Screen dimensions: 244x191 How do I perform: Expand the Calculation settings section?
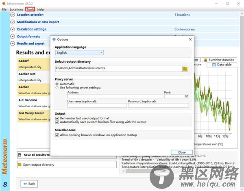point(13,29)
